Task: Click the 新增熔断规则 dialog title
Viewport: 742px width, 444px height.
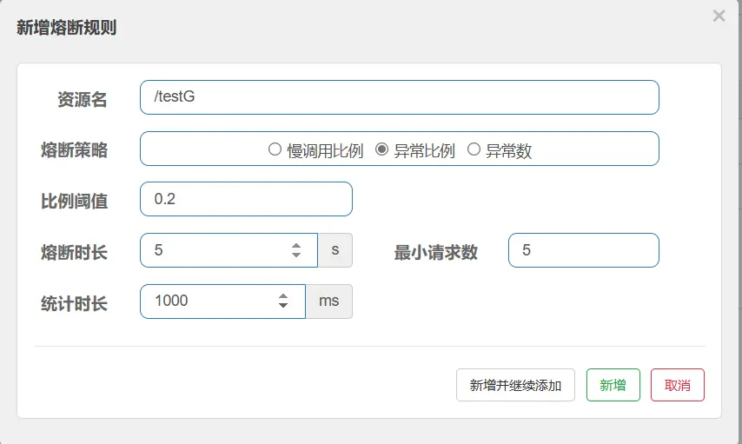Action: 67,28
